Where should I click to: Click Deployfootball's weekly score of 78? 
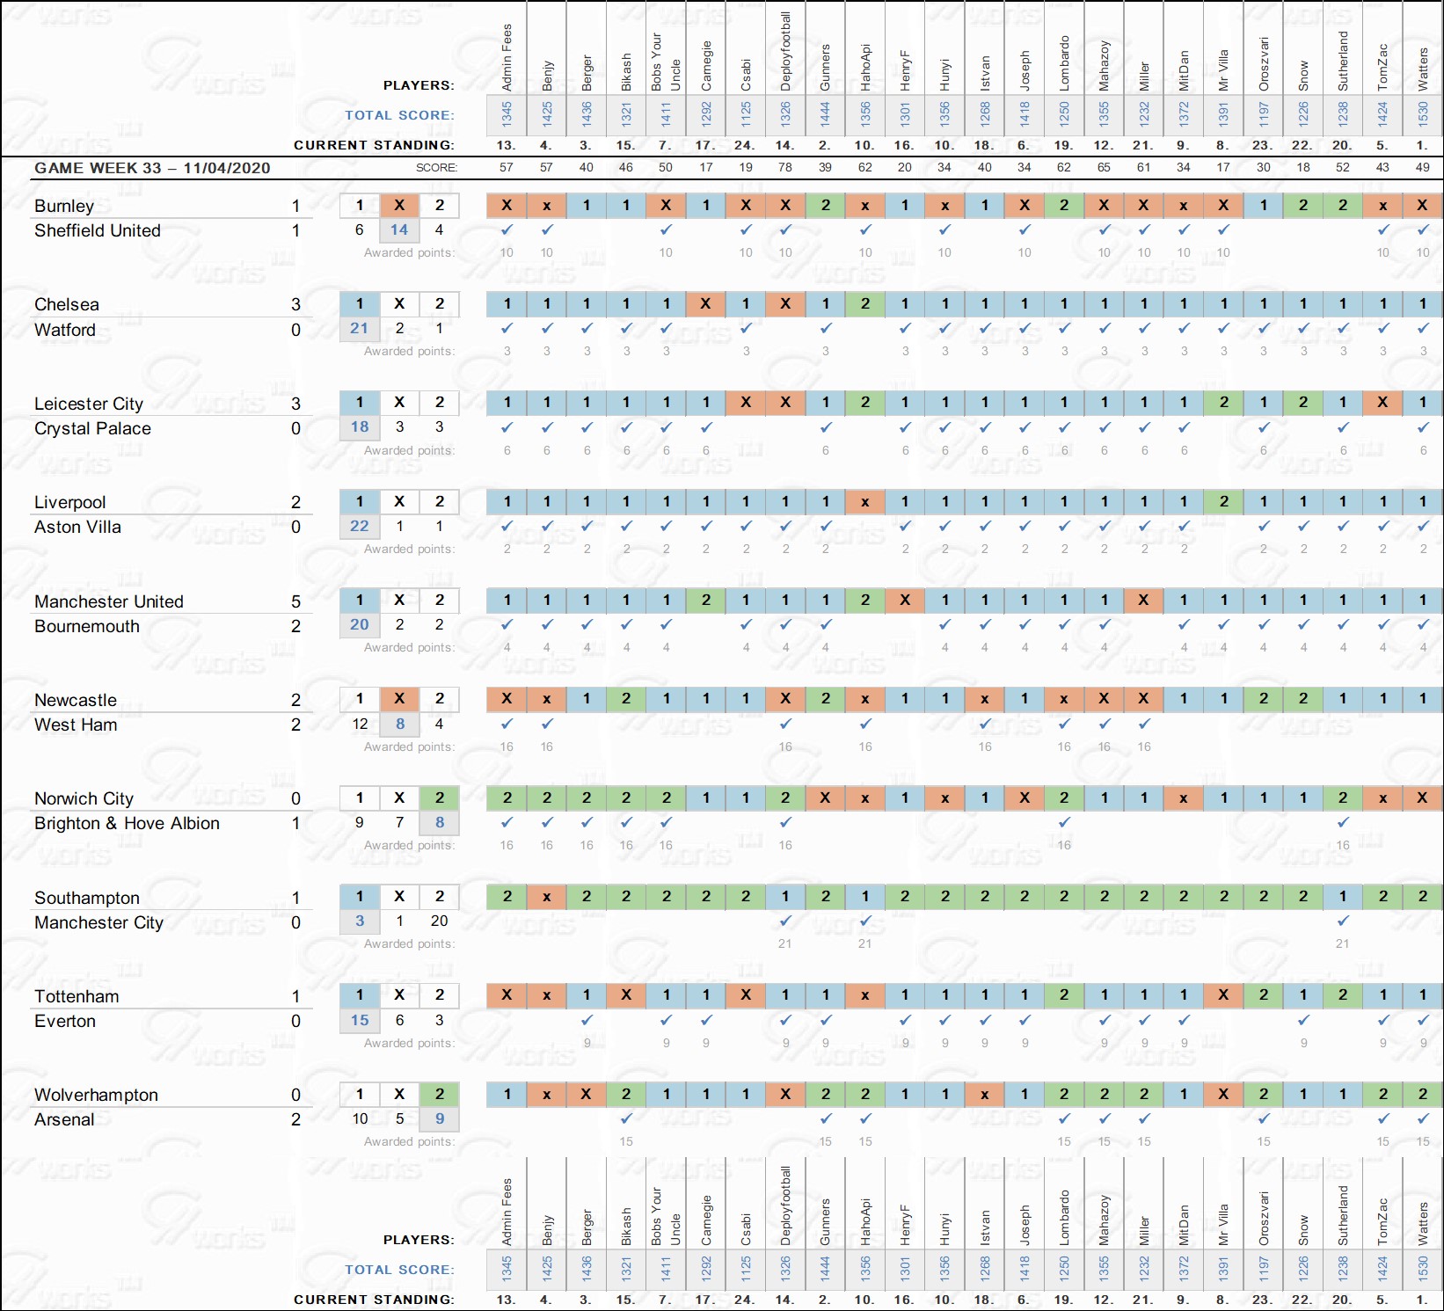click(785, 167)
